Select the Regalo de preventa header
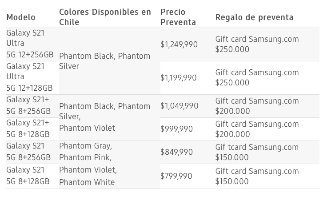The width and height of the screenshot is (331, 201). [x=254, y=17]
